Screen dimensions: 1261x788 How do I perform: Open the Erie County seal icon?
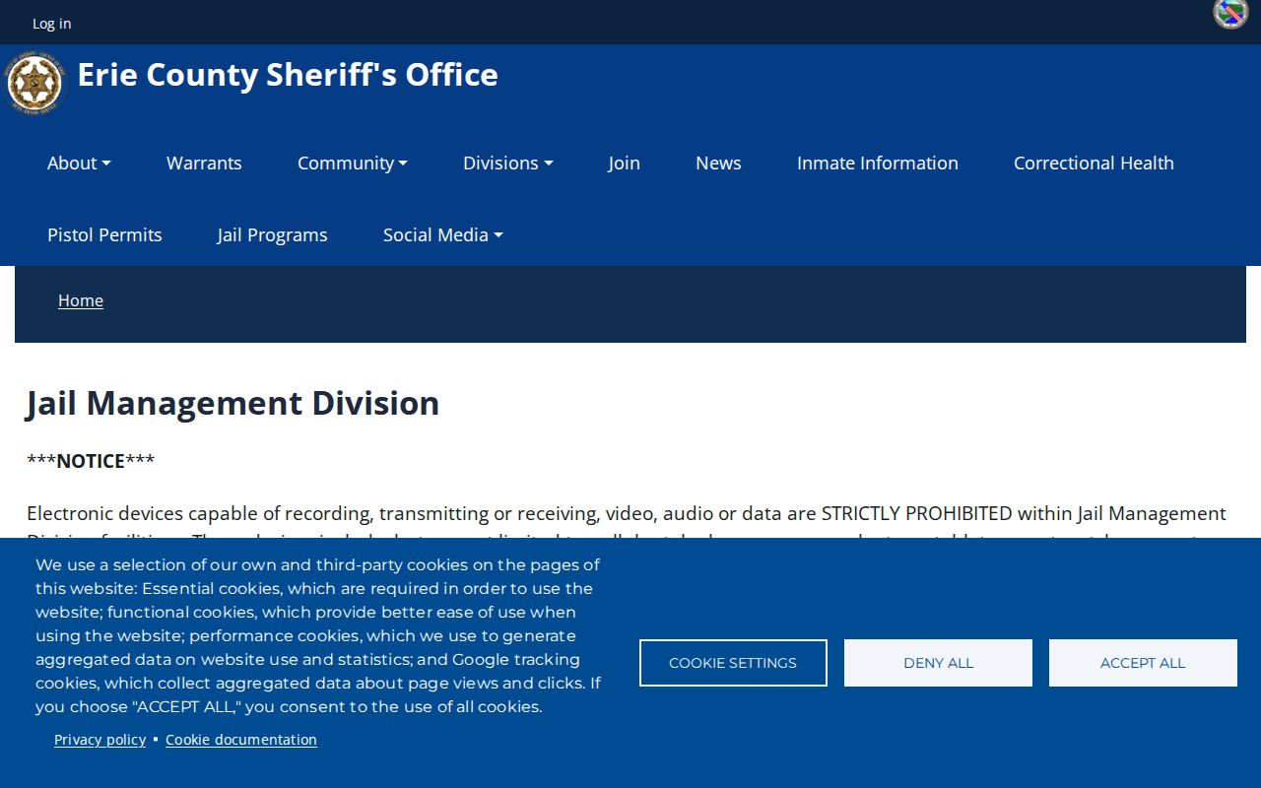click(1230, 14)
